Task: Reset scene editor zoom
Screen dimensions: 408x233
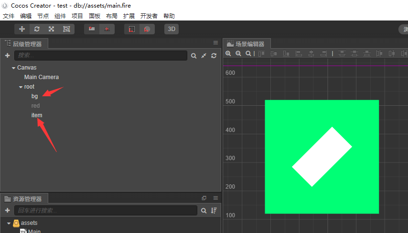Action: click(x=248, y=53)
